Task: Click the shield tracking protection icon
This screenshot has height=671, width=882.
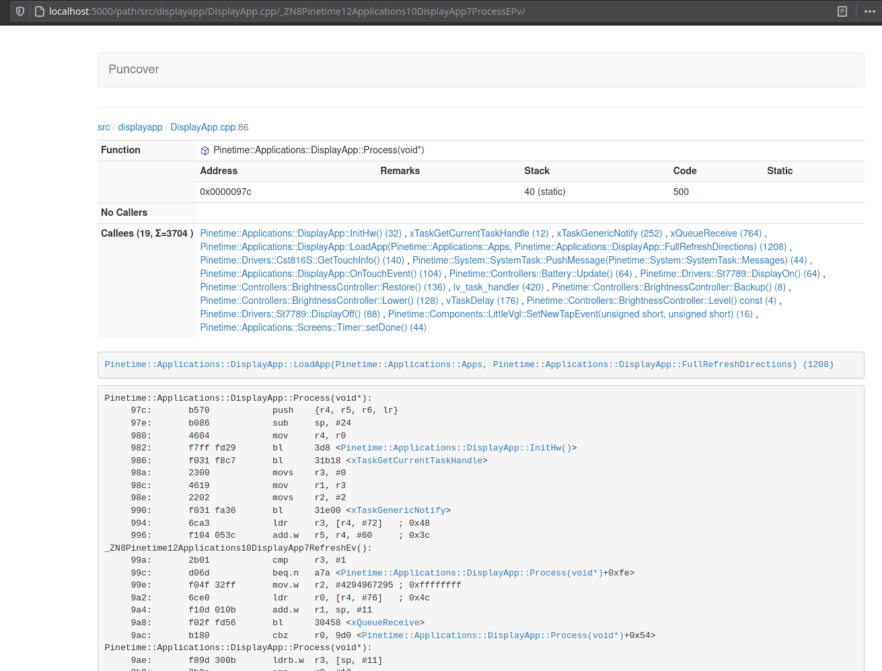Action: point(20,11)
